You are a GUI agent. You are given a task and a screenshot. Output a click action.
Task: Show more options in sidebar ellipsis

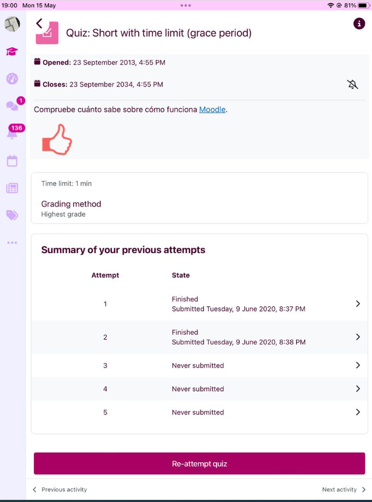click(12, 243)
